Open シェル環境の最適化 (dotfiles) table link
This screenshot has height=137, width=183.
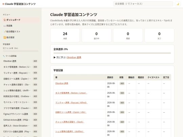pyautogui.click(x=70, y=131)
